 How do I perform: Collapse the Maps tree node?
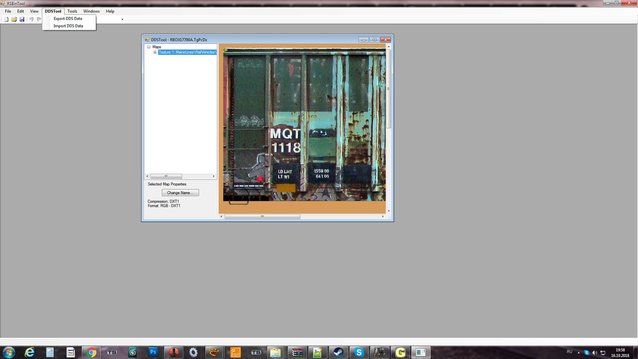pos(149,47)
